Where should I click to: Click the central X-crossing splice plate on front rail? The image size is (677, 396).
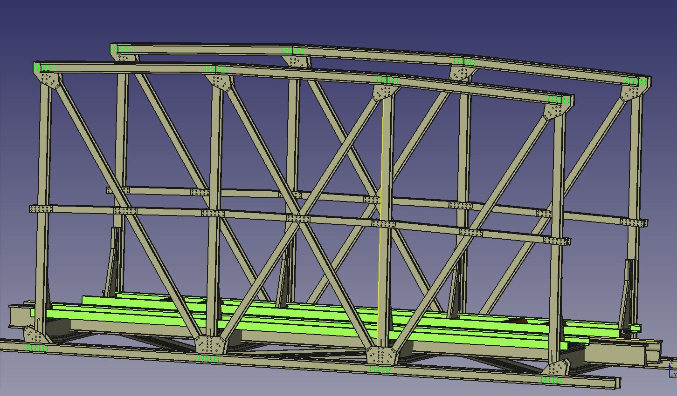[x=298, y=218]
